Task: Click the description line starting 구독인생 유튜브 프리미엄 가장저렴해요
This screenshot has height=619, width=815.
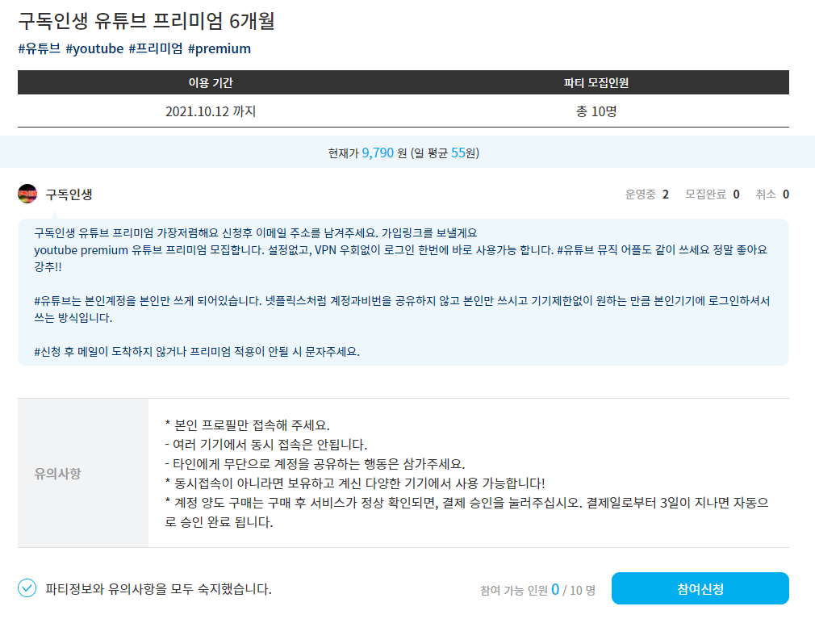Action: point(256,233)
